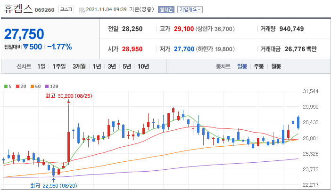
Task: Click the 고가 value 29,100
Action: point(184,29)
